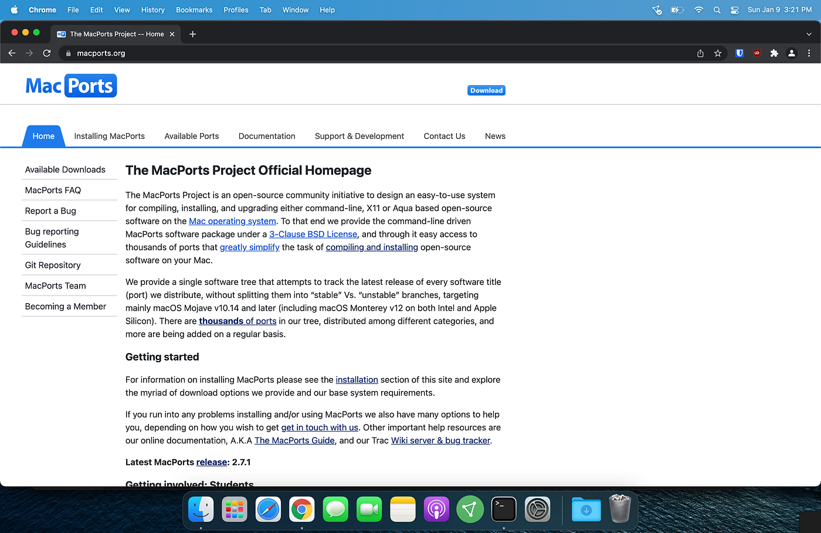The height and width of the screenshot is (533, 821).
Task: Open Terminal from the Dock
Action: tap(504, 509)
